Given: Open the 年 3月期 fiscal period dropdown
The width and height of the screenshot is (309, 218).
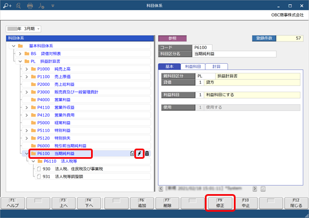Looking at the screenshot, I should tap(23, 29).
